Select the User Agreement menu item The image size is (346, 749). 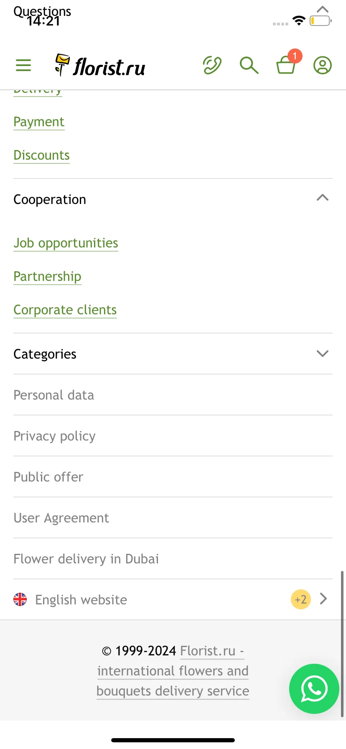tap(173, 518)
